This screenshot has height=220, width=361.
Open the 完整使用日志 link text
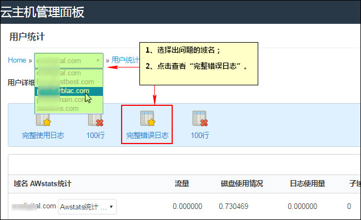43,135
